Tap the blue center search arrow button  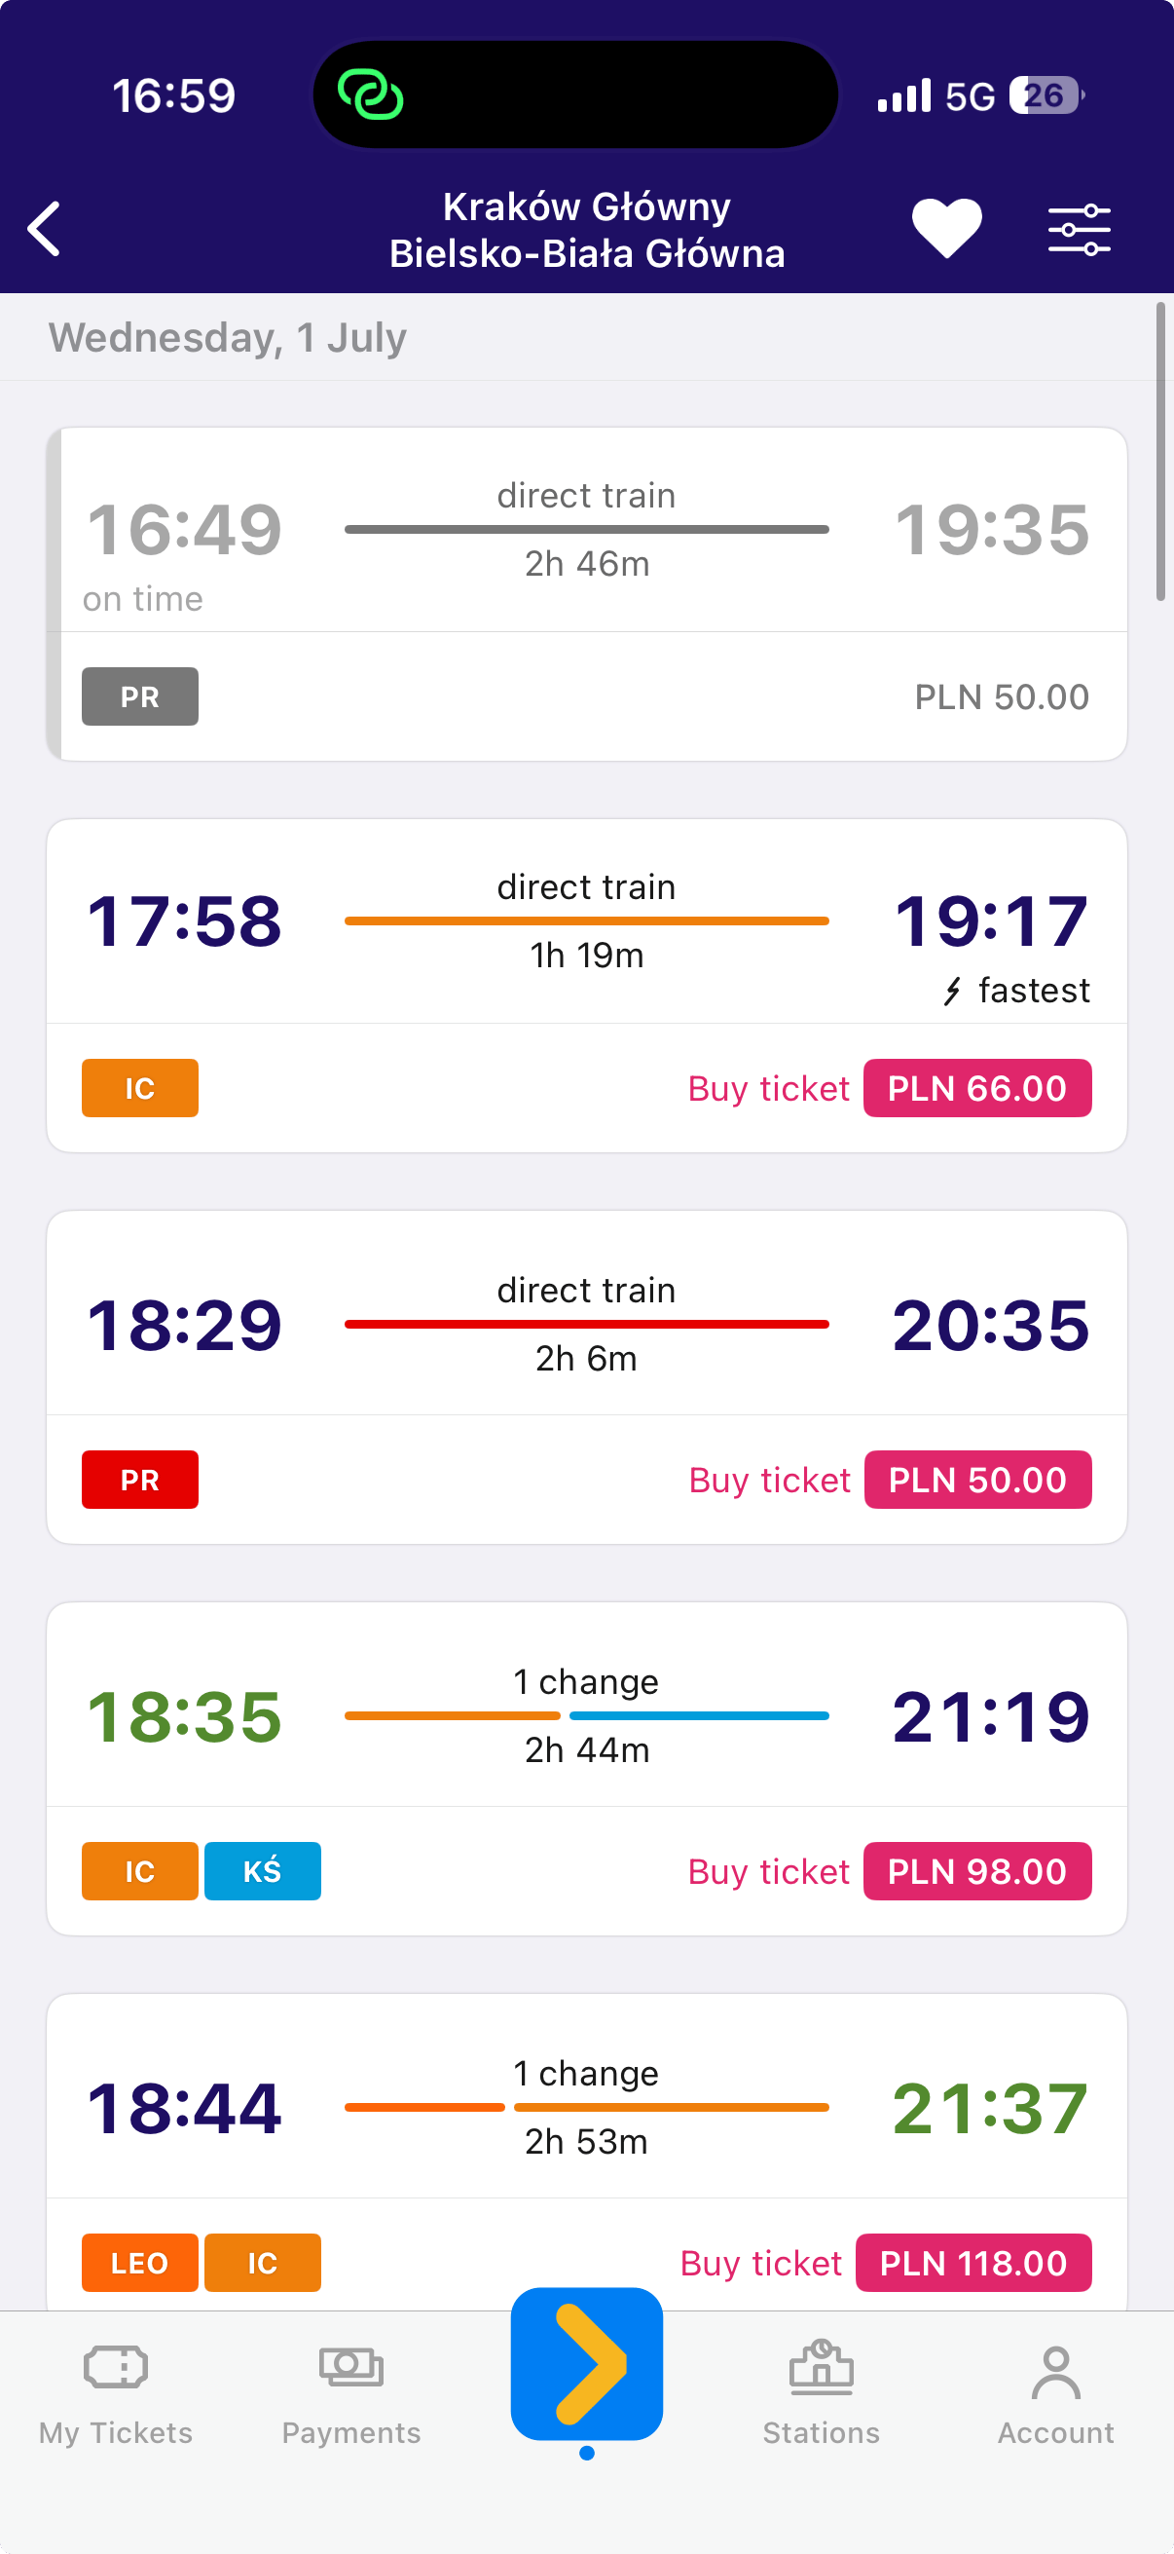(x=586, y=2364)
